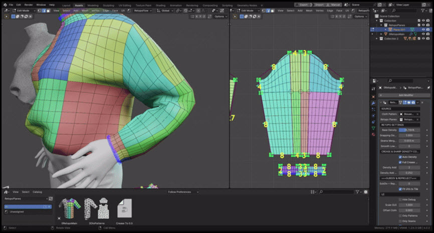The width and height of the screenshot is (434, 233).
Task: Open the Tool properties tab icon
Action: (373, 89)
